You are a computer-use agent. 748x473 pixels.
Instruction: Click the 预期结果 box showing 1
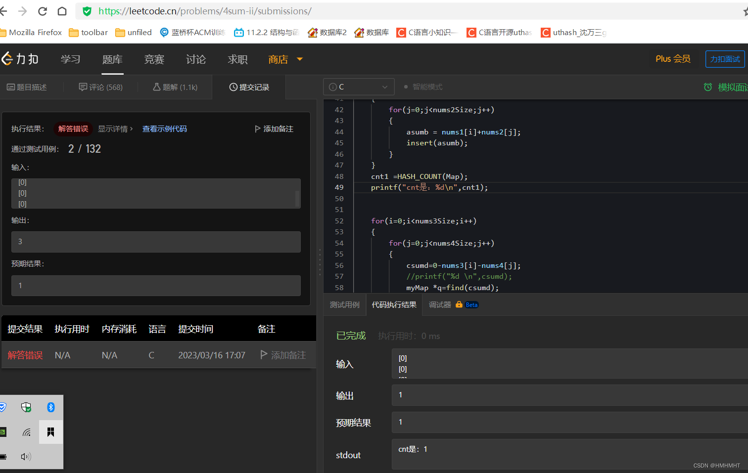(156, 286)
